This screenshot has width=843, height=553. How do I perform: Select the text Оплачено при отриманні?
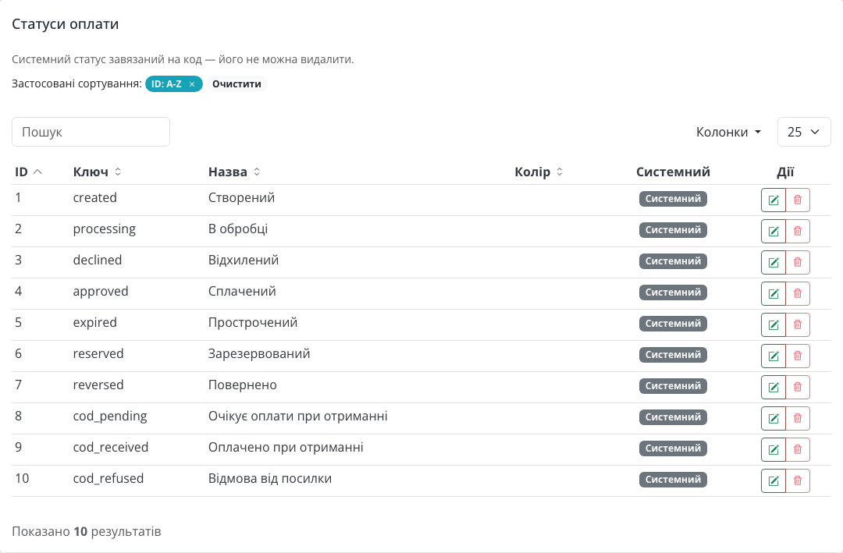click(x=286, y=448)
